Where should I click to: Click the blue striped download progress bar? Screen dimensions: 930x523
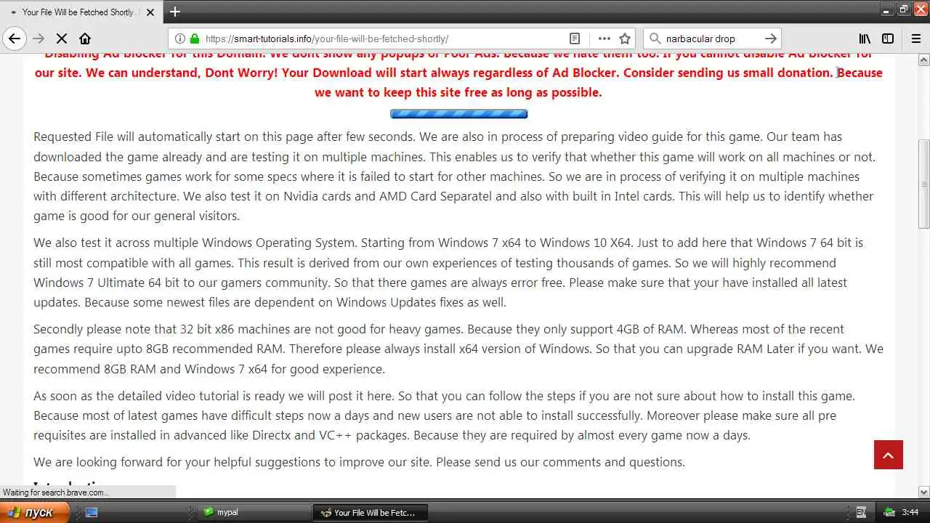pos(458,114)
